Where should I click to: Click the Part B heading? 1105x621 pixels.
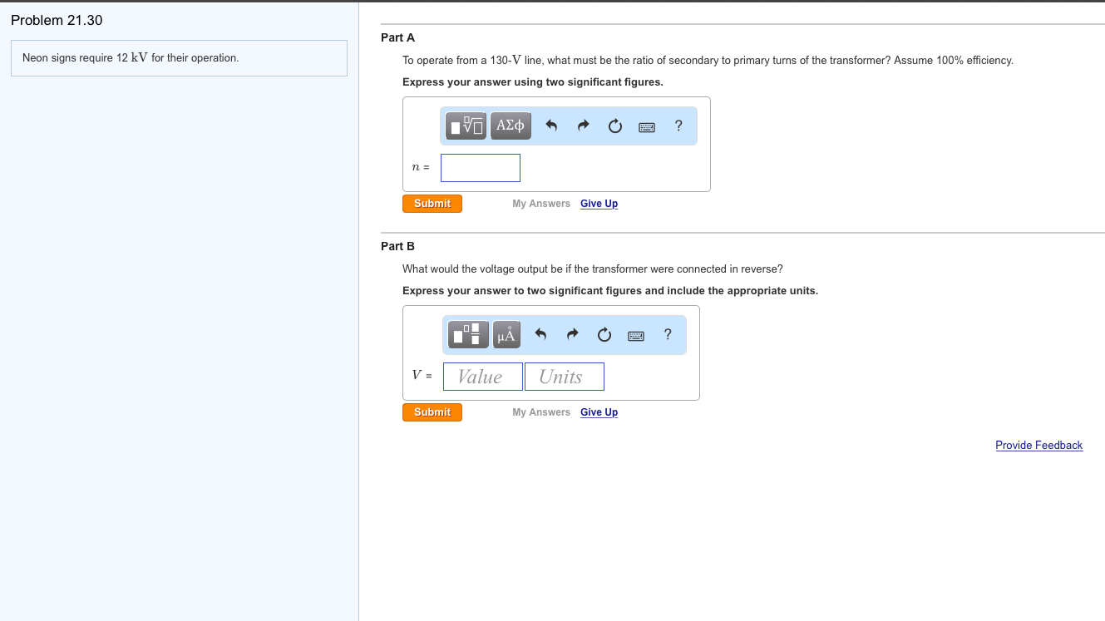point(397,246)
